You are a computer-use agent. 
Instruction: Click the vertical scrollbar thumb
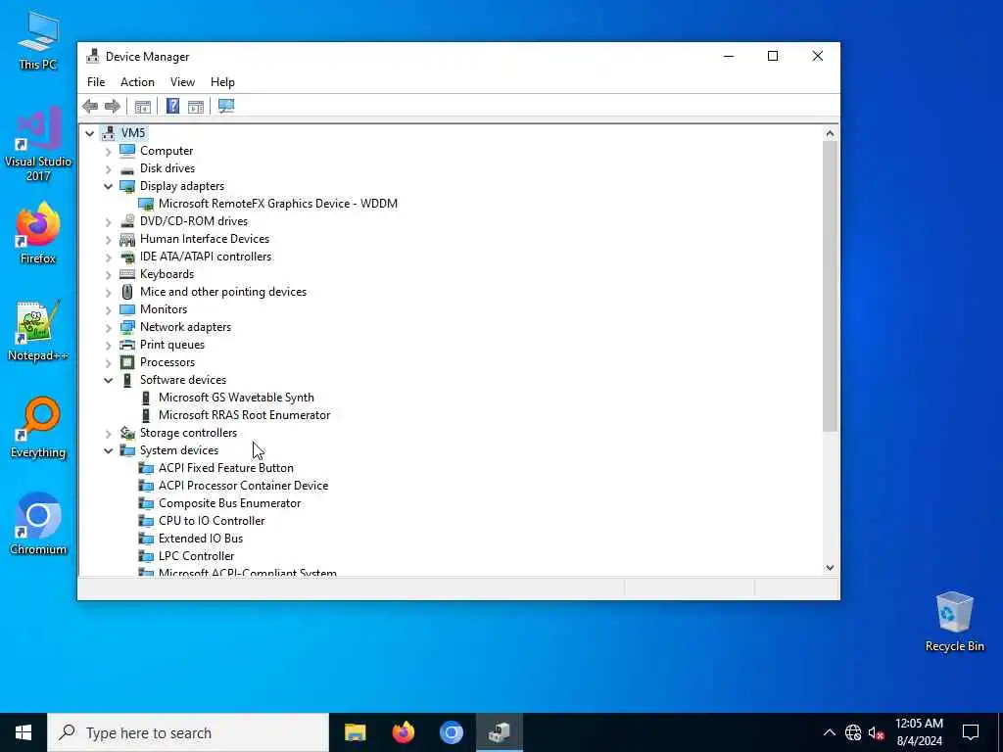(830, 287)
